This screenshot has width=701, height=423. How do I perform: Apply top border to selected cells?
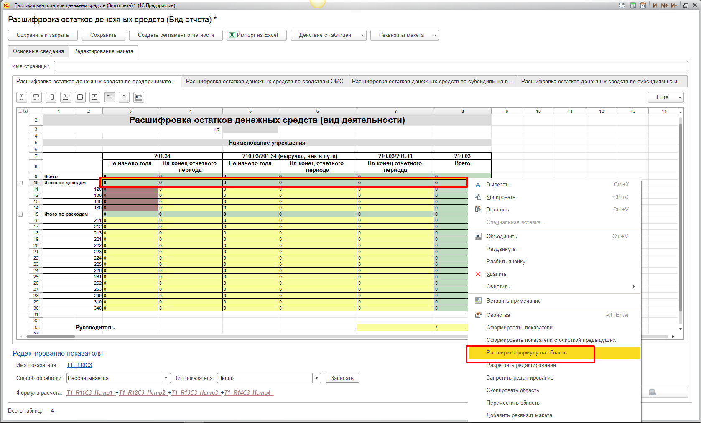coord(36,97)
